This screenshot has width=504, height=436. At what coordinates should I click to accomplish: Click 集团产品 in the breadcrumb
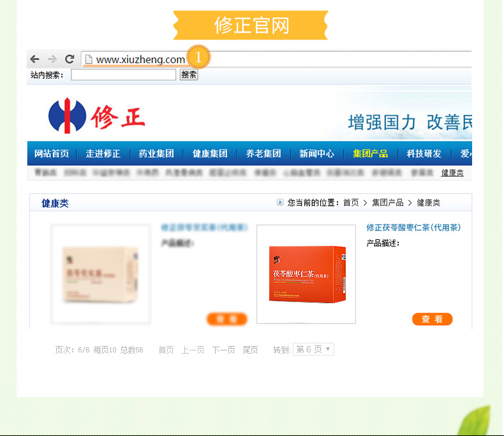pos(388,202)
